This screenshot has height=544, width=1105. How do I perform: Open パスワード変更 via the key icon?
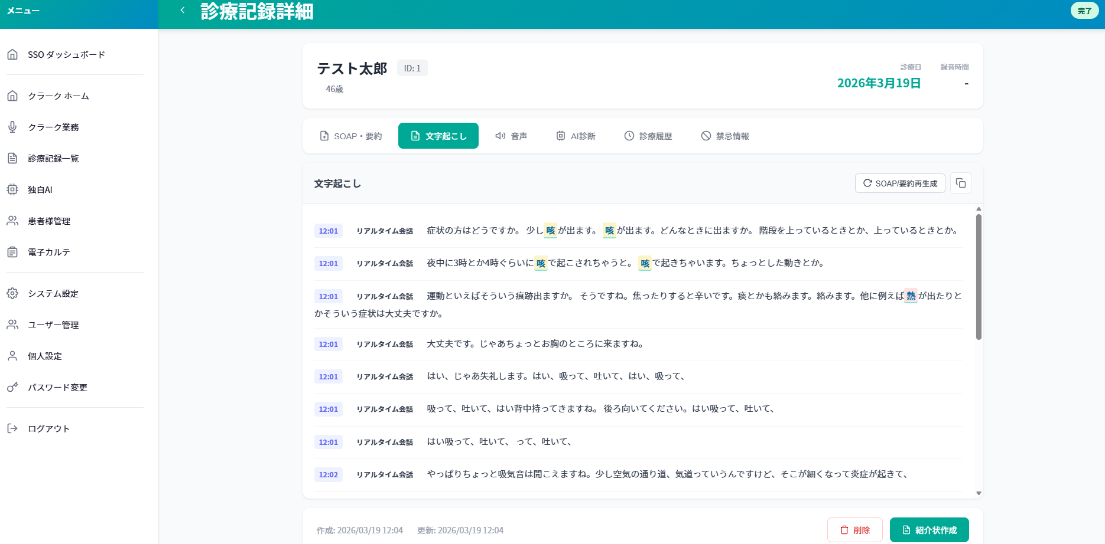point(57,387)
